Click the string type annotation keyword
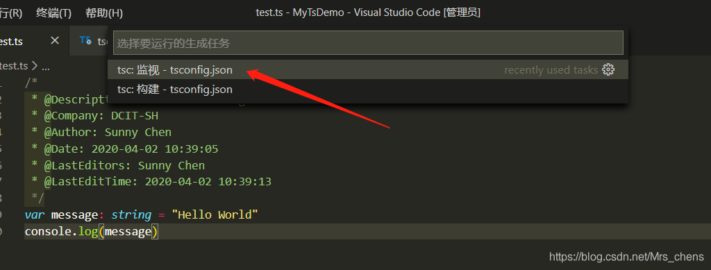The image size is (711, 270). 131,214
